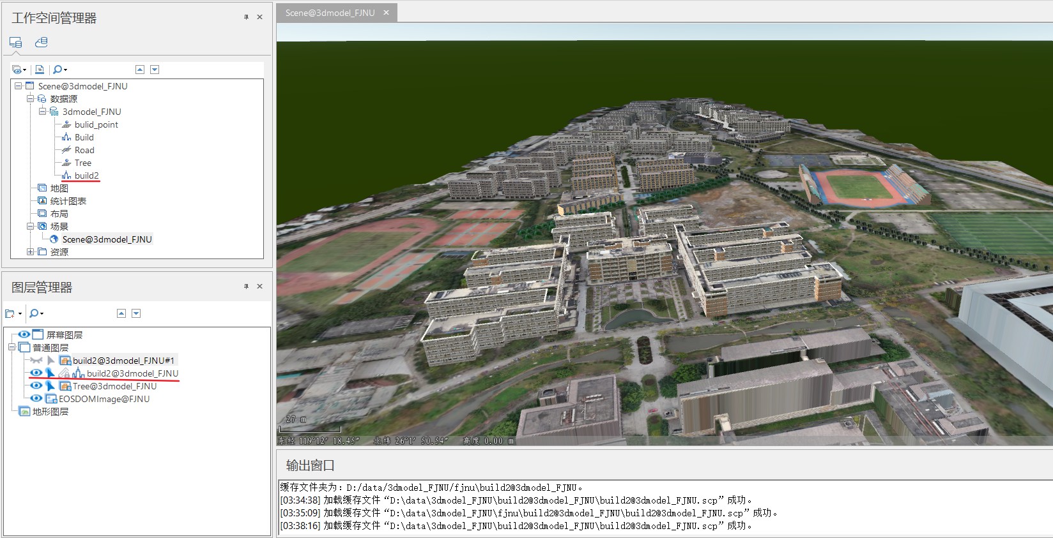This screenshot has height=538, width=1053.
Task: Click the 地形图层 layer group
Action: [x=50, y=412]
